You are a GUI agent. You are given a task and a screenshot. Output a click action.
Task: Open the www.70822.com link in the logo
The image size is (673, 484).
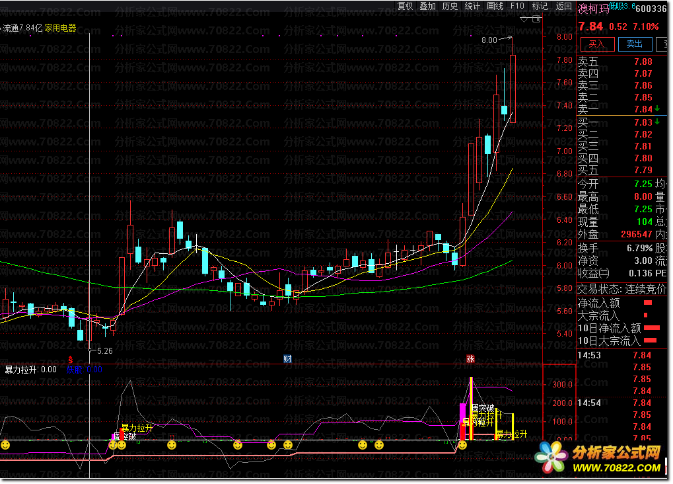tap(616, 467)
